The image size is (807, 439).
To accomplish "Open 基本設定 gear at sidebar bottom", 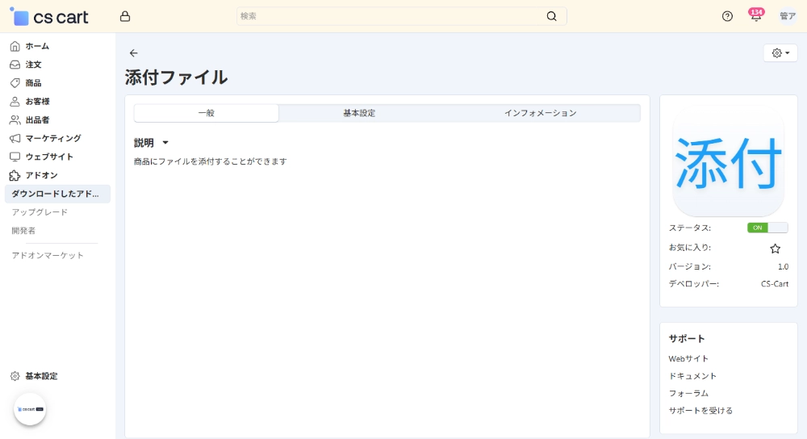I will (x=40, y=376).
